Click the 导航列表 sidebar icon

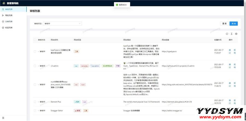pos(3,15)
